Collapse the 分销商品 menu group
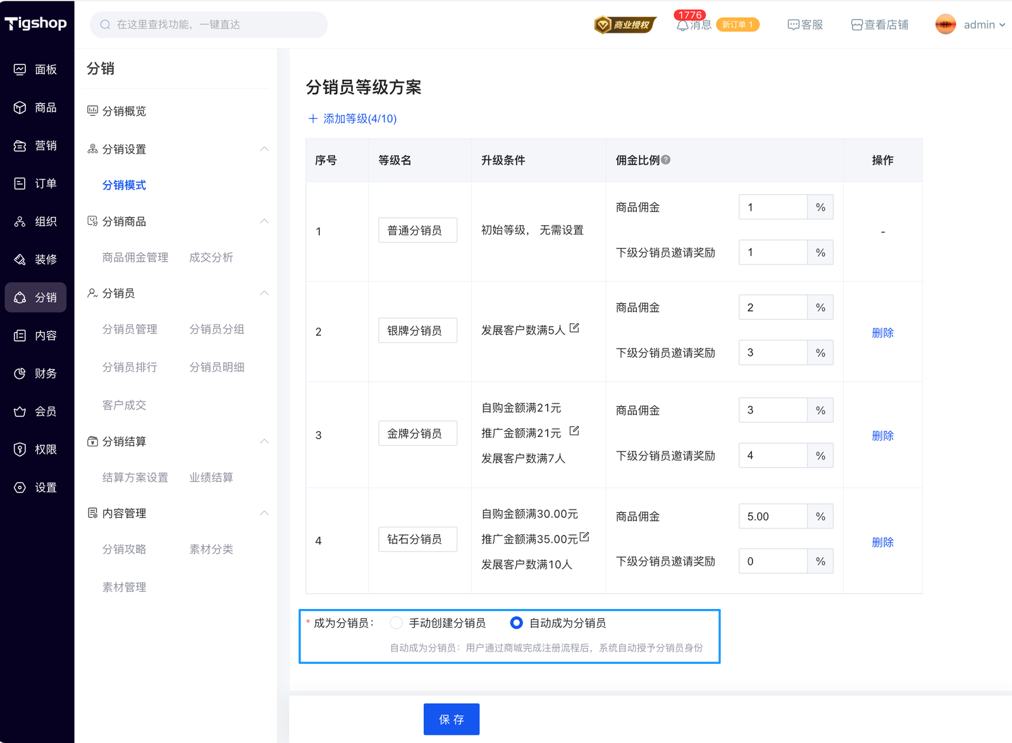 coord(264,221)
